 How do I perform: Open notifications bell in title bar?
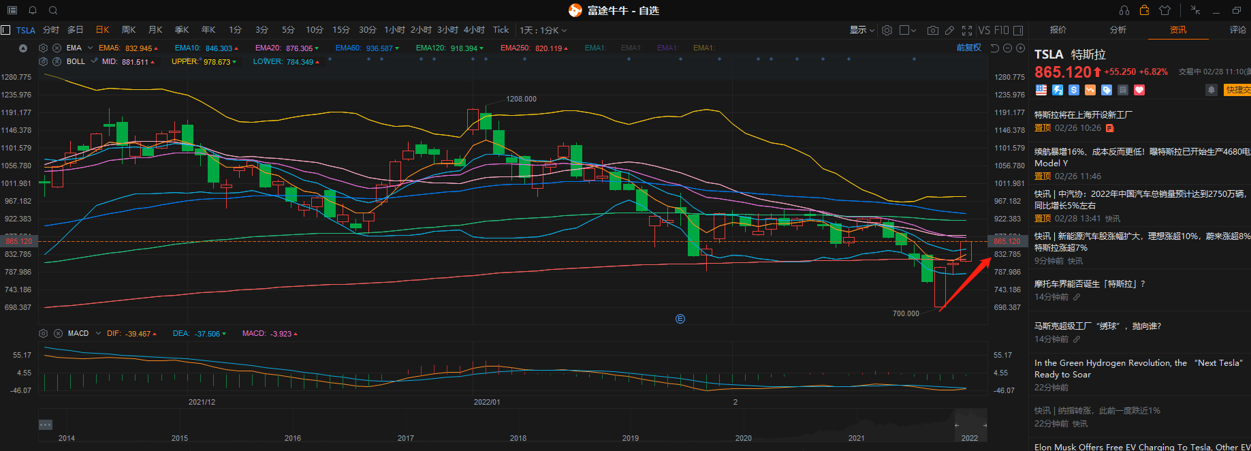click(x=33, y=10)
